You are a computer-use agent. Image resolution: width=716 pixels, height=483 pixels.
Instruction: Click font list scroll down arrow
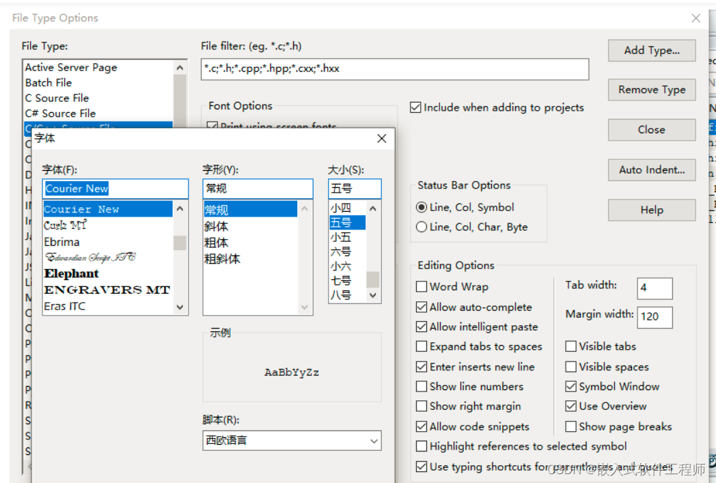tap(180, 307)
